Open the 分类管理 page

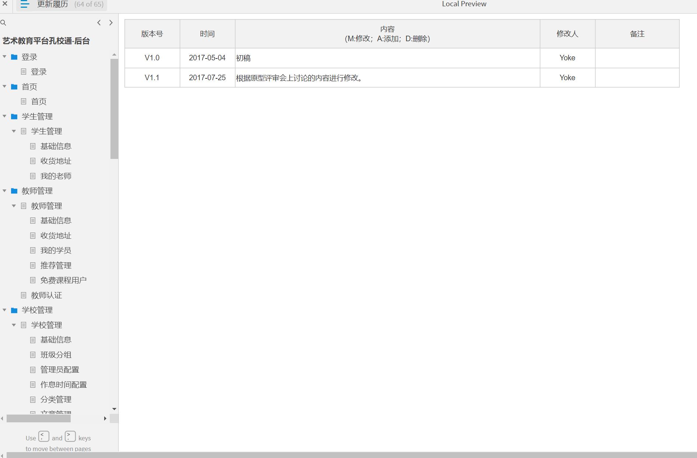[x=56, y=400]
